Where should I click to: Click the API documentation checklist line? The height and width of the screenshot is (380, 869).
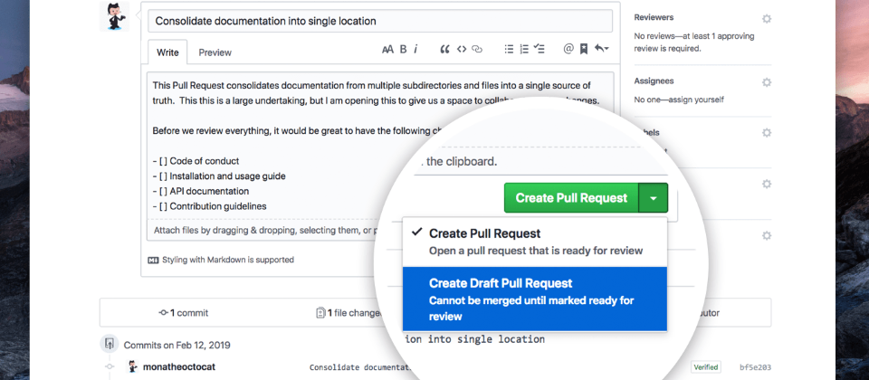pyautogui.click(x=201, y=191)
